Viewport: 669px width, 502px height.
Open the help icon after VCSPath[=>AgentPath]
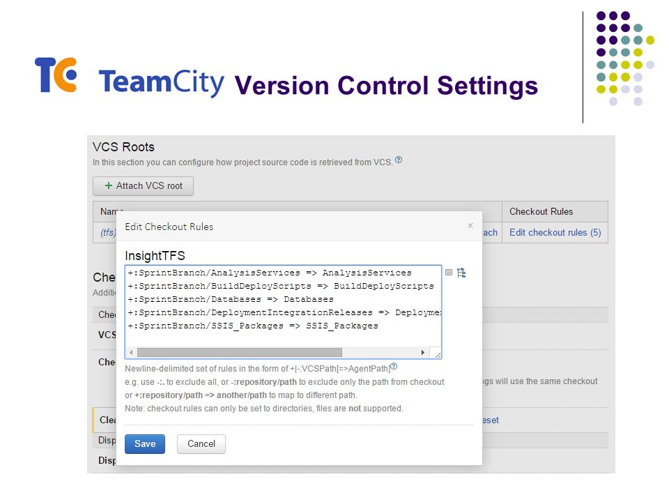(394, 366)
